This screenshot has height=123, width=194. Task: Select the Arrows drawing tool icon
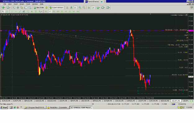click(40, 11)
